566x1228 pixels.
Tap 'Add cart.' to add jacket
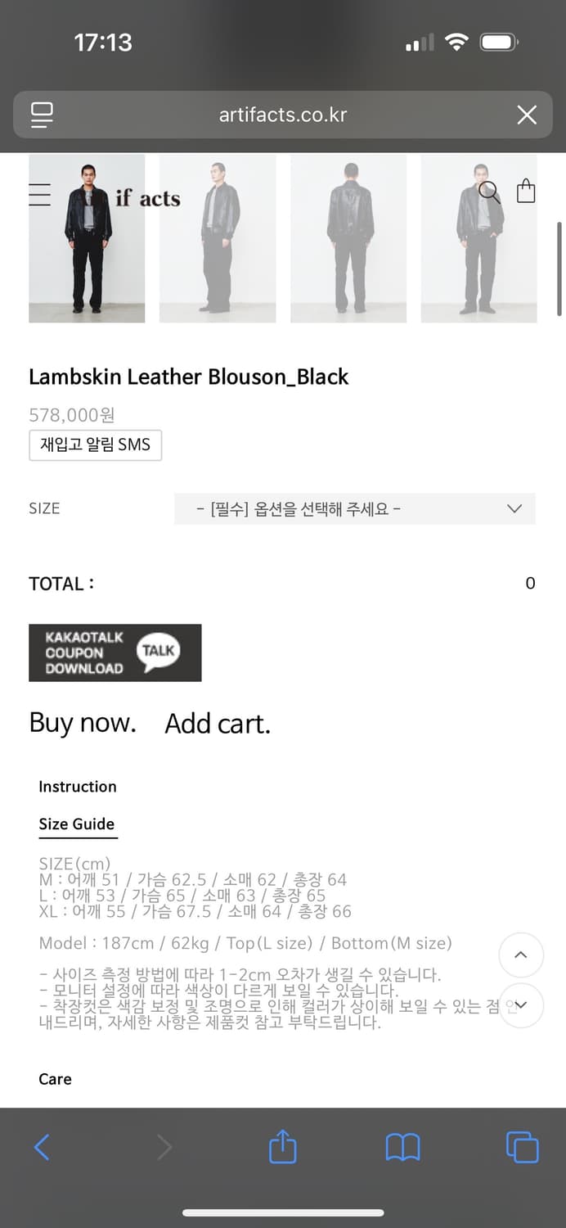218,724
